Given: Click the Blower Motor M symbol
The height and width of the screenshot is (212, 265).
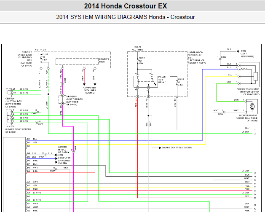Looking at the screenshot, I should click(252, 107).
